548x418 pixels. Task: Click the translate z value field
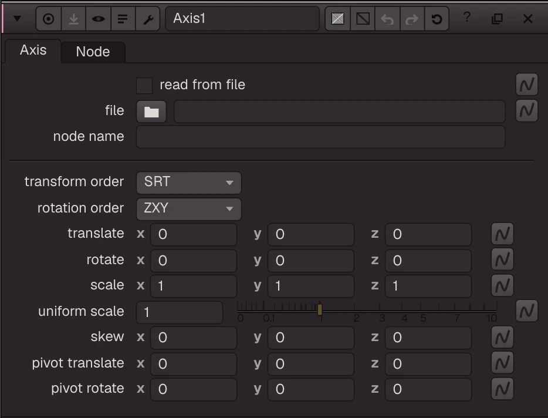428,234
